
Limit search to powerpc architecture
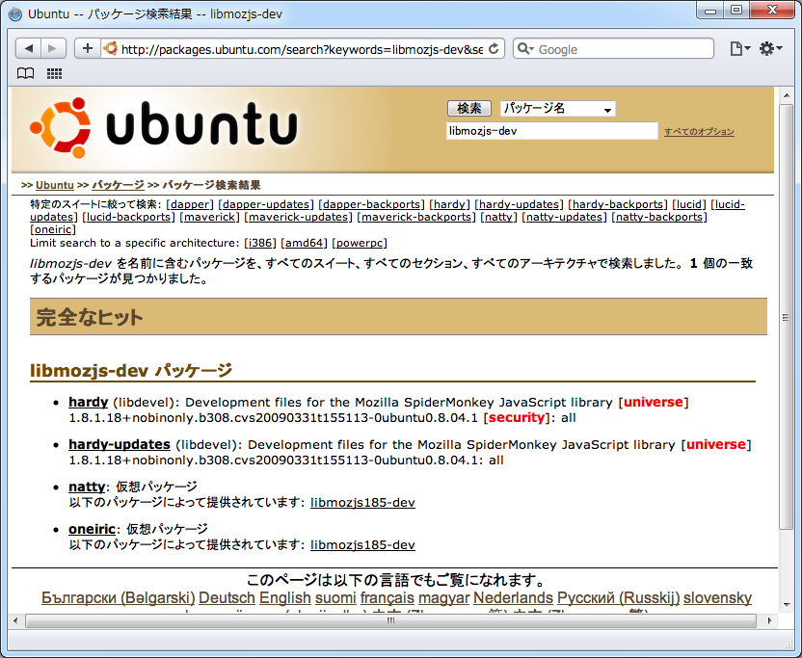click(x=359, y=243)
